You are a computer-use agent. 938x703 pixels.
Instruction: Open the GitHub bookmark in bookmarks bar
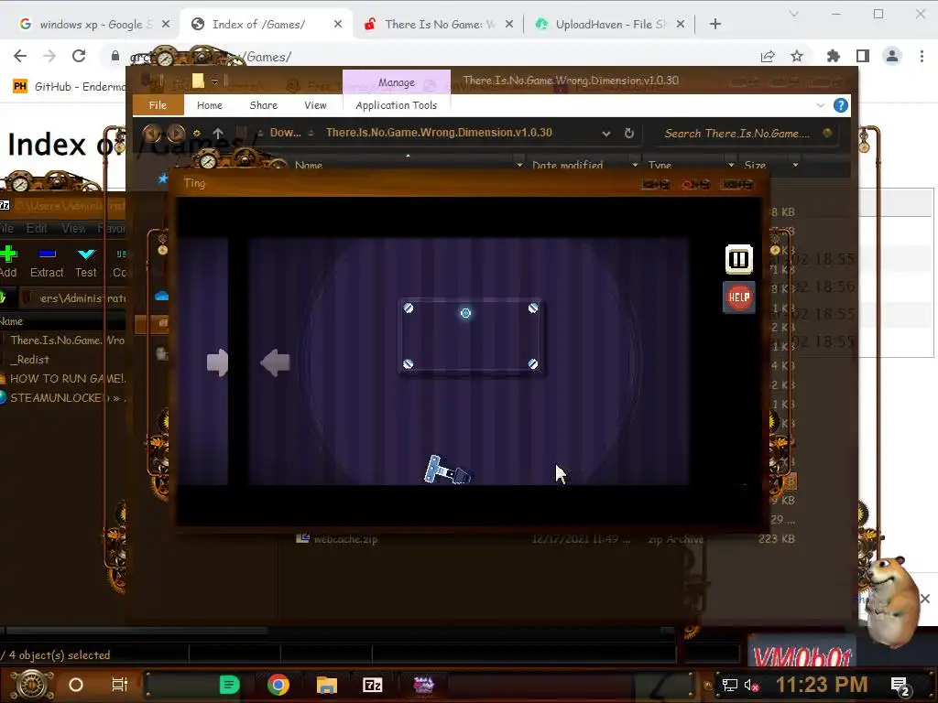[x=70, y=87]
